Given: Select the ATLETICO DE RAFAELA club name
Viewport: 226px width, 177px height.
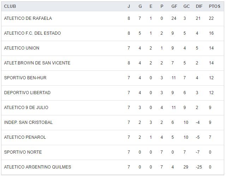Looking at the screenshot, I should coord(28,18).
